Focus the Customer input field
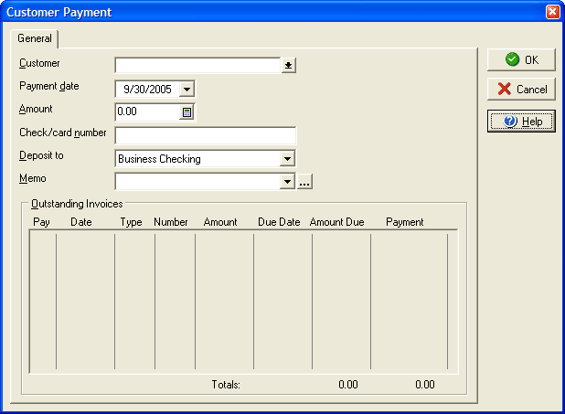 (197, 65)
